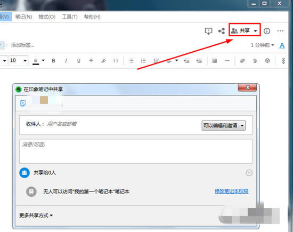Click the presentation mode icon
The width and height of the screenshot is (293, 232).
click(x=208, y=31)
